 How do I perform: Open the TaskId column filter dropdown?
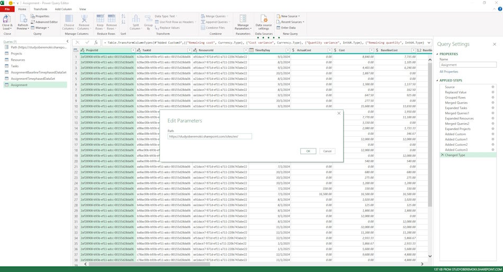point(189,50)
